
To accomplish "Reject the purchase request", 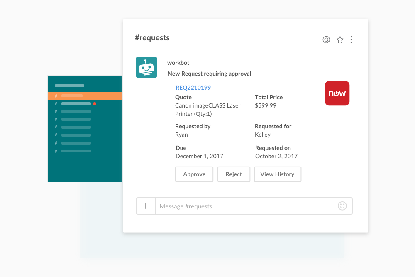I will pyautogui.click(x=234, y=174).
